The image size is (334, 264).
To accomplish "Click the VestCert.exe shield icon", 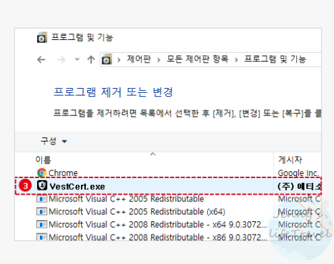I will point(42,186).
